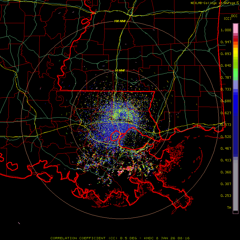Screen dimensions: 240x240
Task: Select the 0.573 scale value
Action: coord(226,125)
